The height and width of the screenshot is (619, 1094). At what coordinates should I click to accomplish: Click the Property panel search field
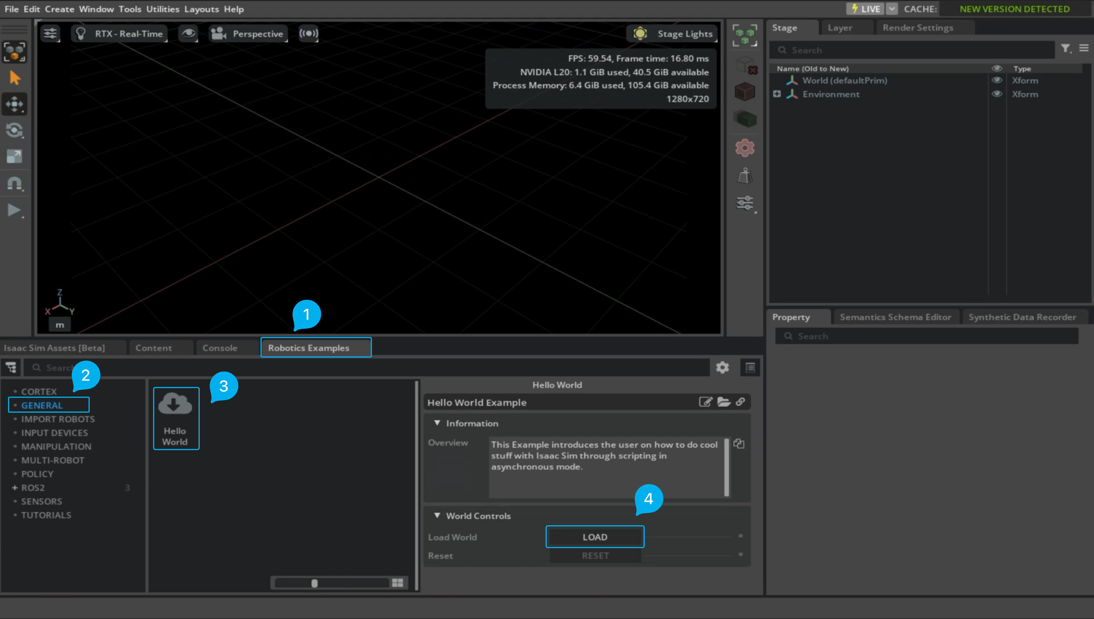pyautogui.click(x=926, y=336)
